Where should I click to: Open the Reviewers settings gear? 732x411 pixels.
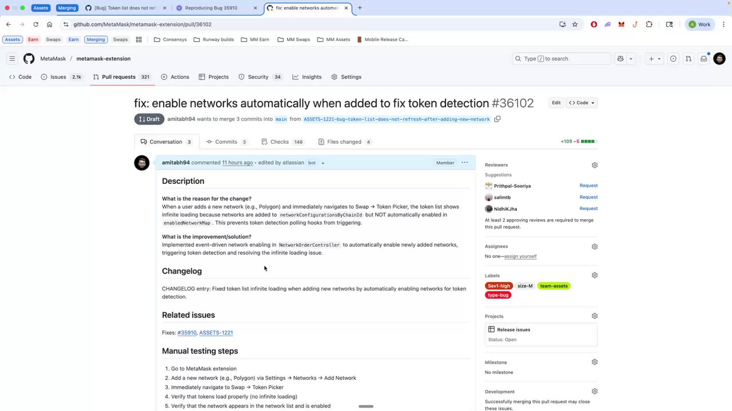[594, 165]
